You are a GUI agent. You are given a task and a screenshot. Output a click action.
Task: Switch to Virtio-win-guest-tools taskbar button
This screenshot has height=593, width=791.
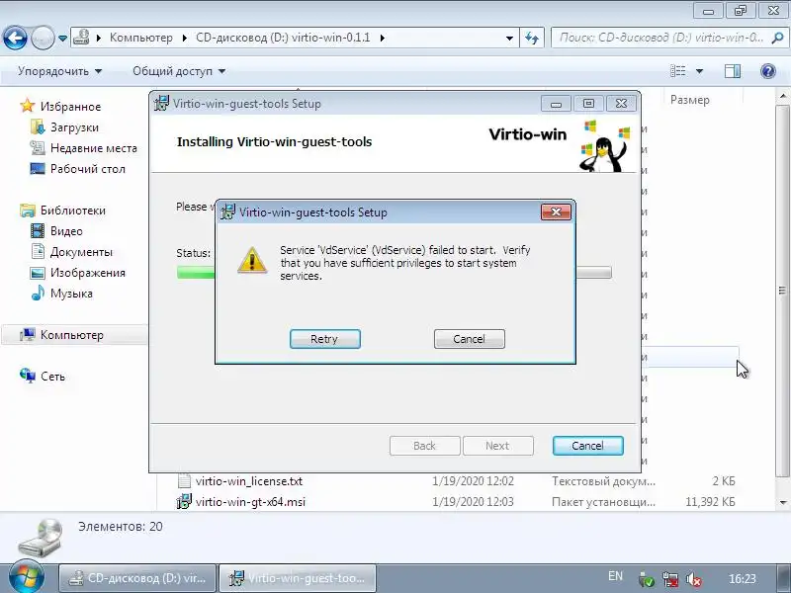pyautogui.click(x=298, y=578)
